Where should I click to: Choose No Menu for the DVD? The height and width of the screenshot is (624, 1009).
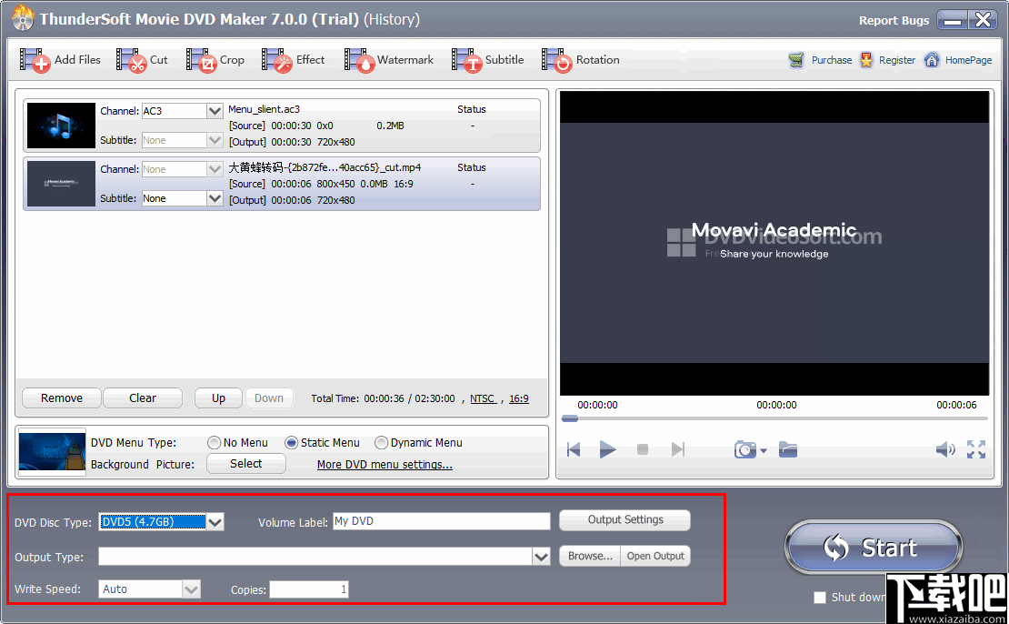[215, 442]
